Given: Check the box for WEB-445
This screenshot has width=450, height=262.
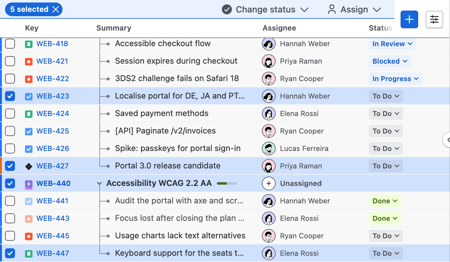Looking at the screenshot, I should (10, 236).
